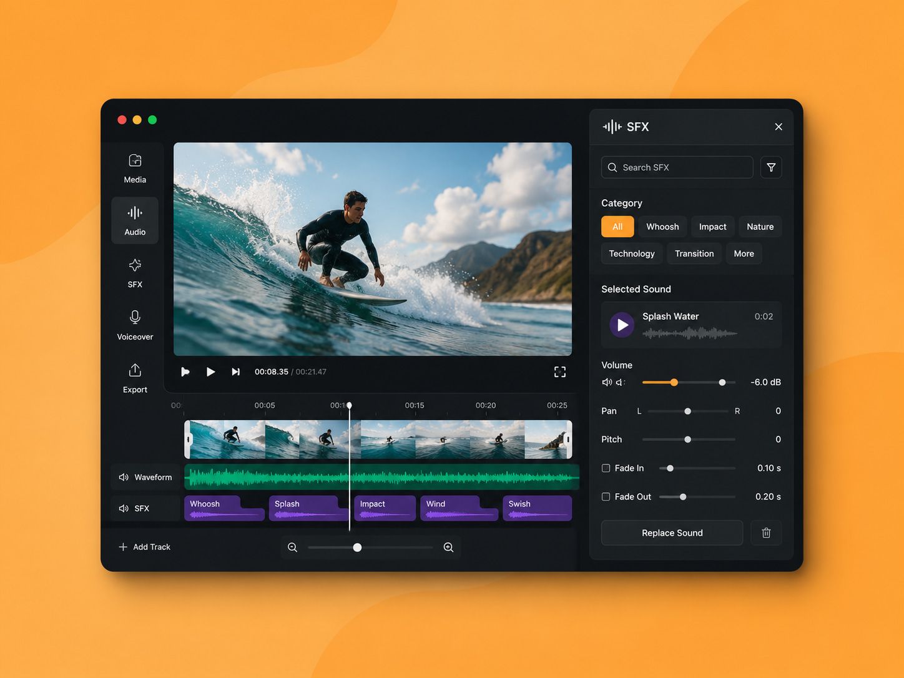Click the SFX waveform header icon
The width and height of the screenshot is (904, 678).
tap(612, 127)
